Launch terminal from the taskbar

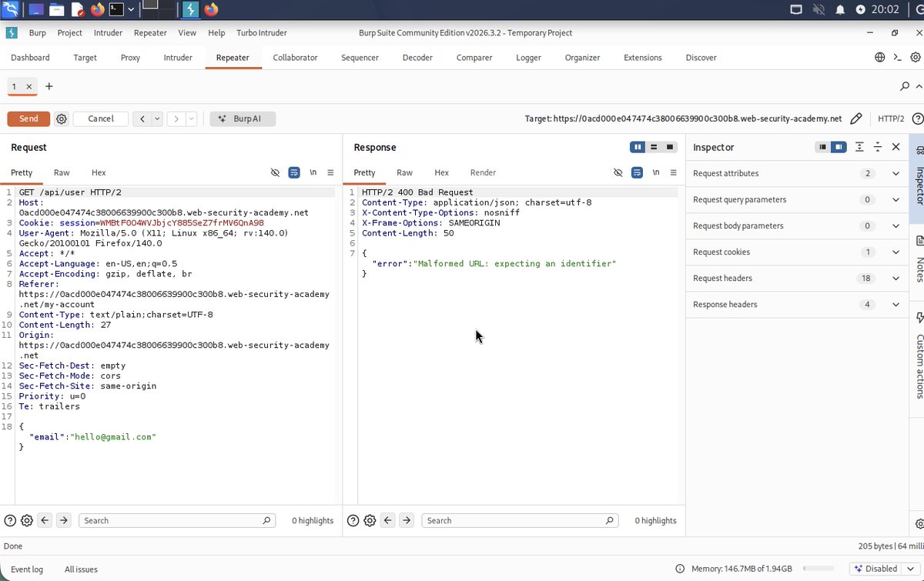point(116,9)
